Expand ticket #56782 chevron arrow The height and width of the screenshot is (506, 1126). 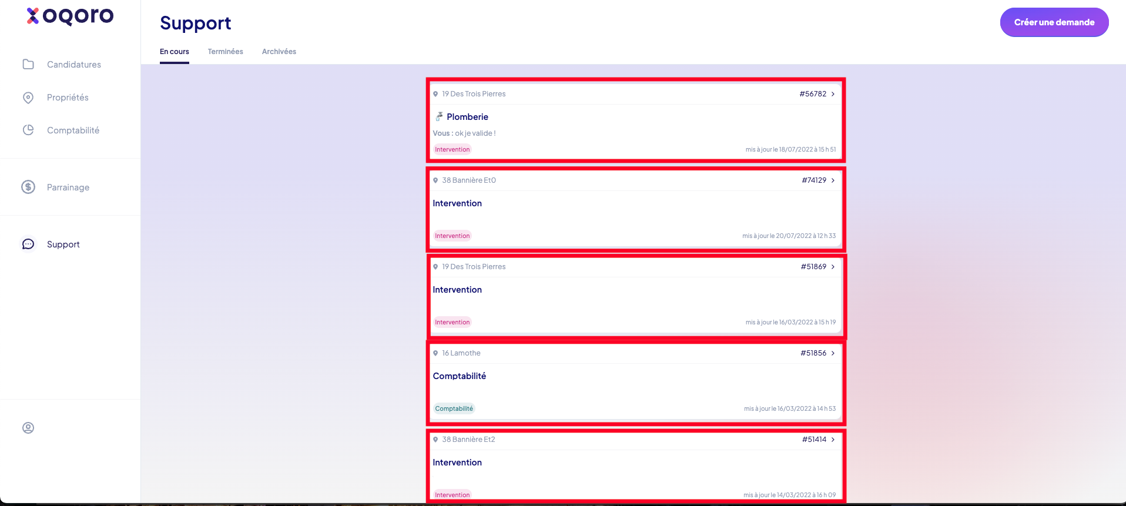coord(833,94)
